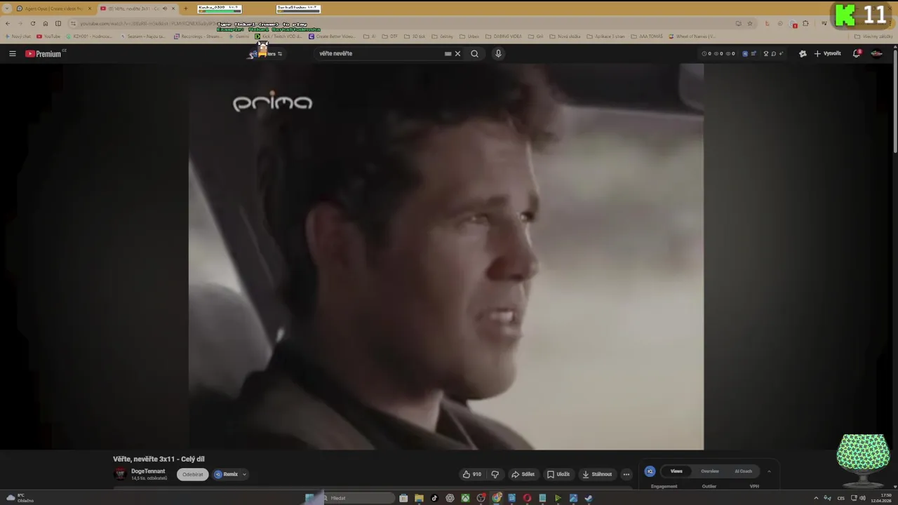
Task: Like the video with thumbs up
Action: tap(471, 474)
